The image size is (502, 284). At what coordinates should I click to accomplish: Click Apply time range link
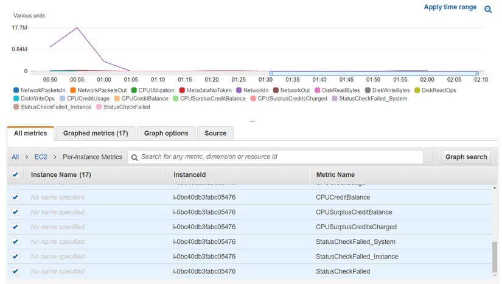[450, 7]
